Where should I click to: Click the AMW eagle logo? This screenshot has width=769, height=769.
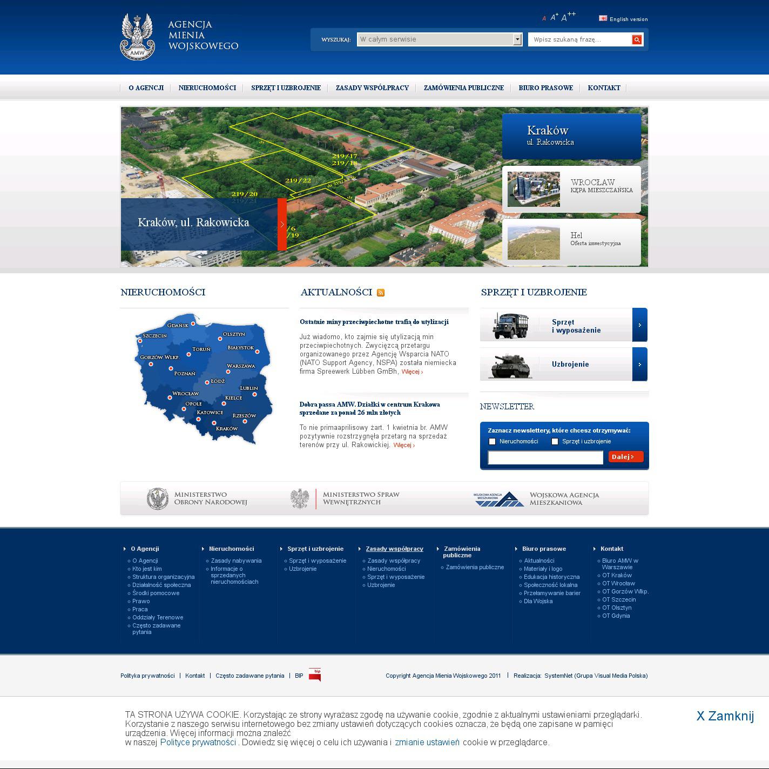137,37
